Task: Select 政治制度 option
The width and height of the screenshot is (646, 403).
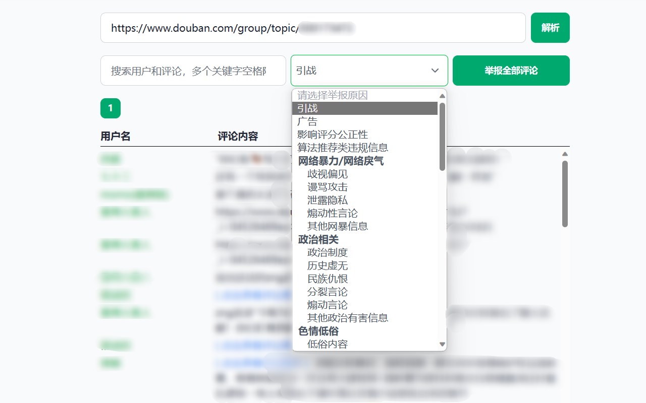Action: [365, 252]
